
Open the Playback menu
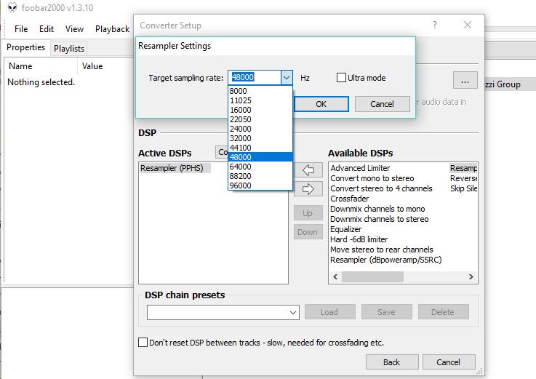(112, 28)
